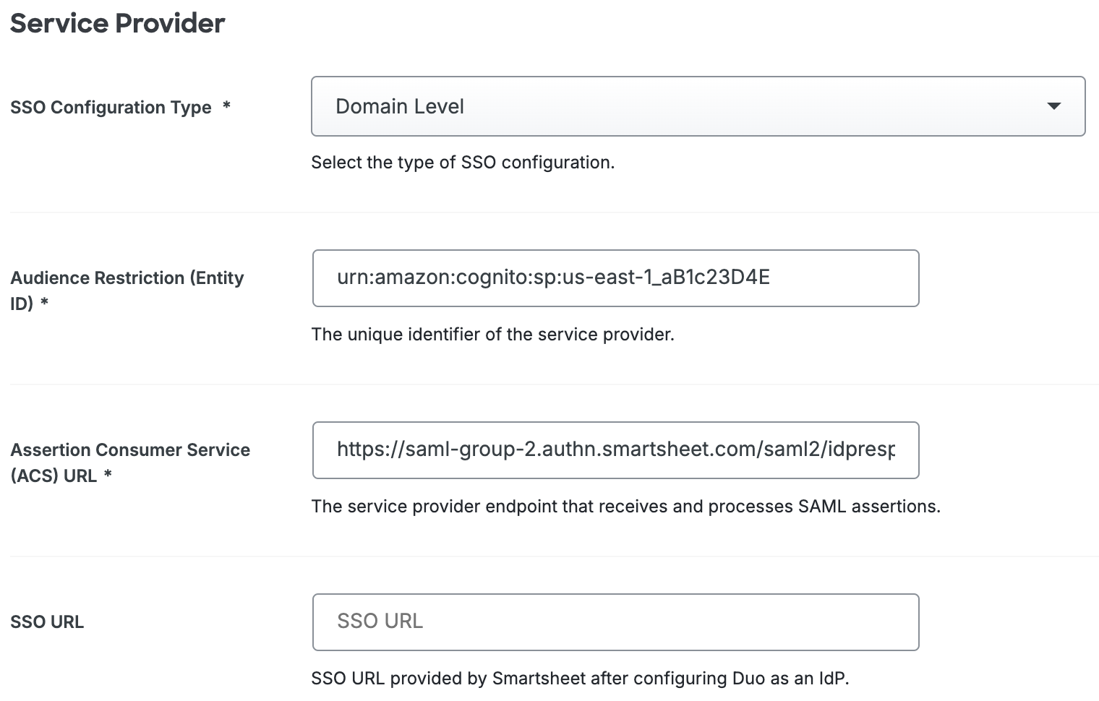Click the Assertion Consumer Service (ACS) URL label

(130, 463)
